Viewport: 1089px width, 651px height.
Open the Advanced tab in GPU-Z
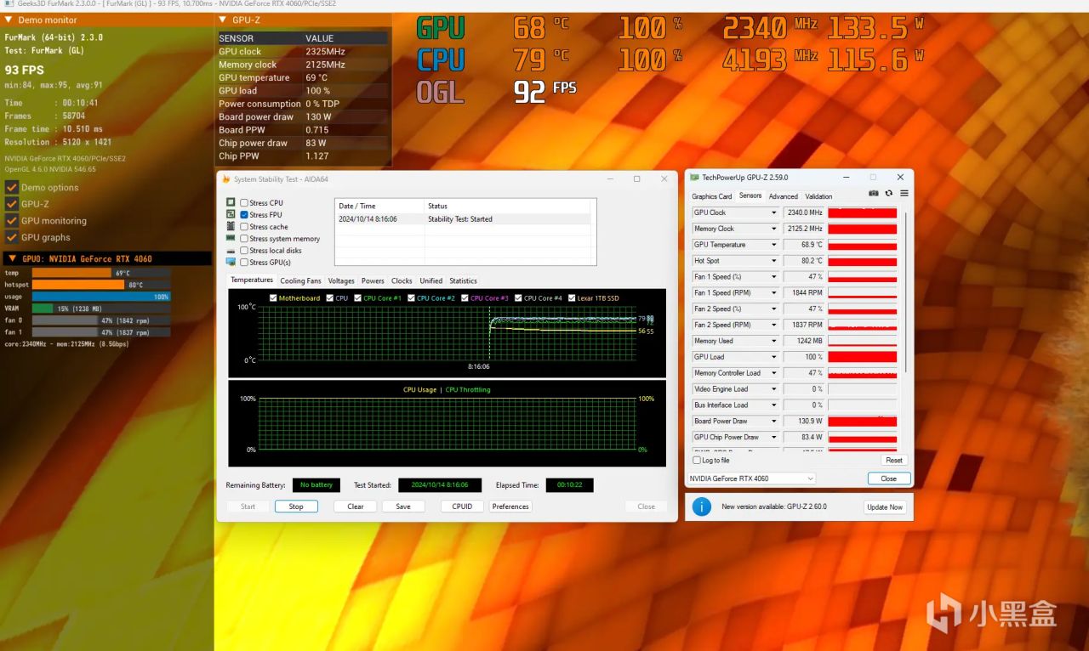click(x=784, y=196)
